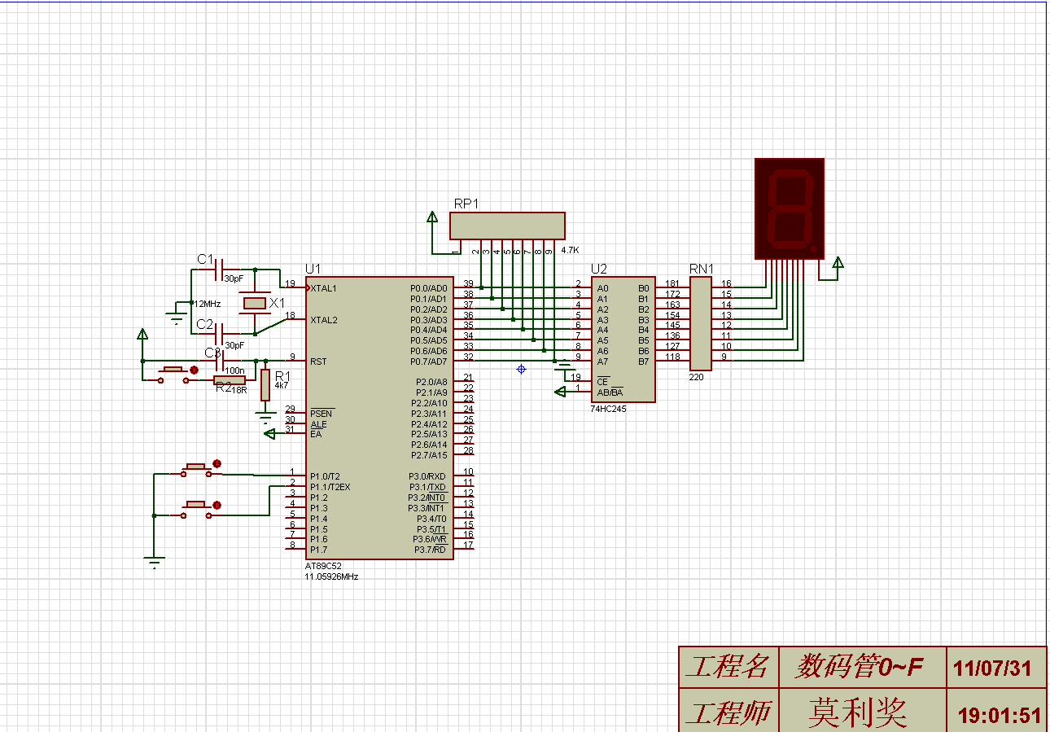This screenshot has width=1050, height=732.
Task: Click the seven-segment LED display
Action: pyautogui.click(x=790, y=208)
